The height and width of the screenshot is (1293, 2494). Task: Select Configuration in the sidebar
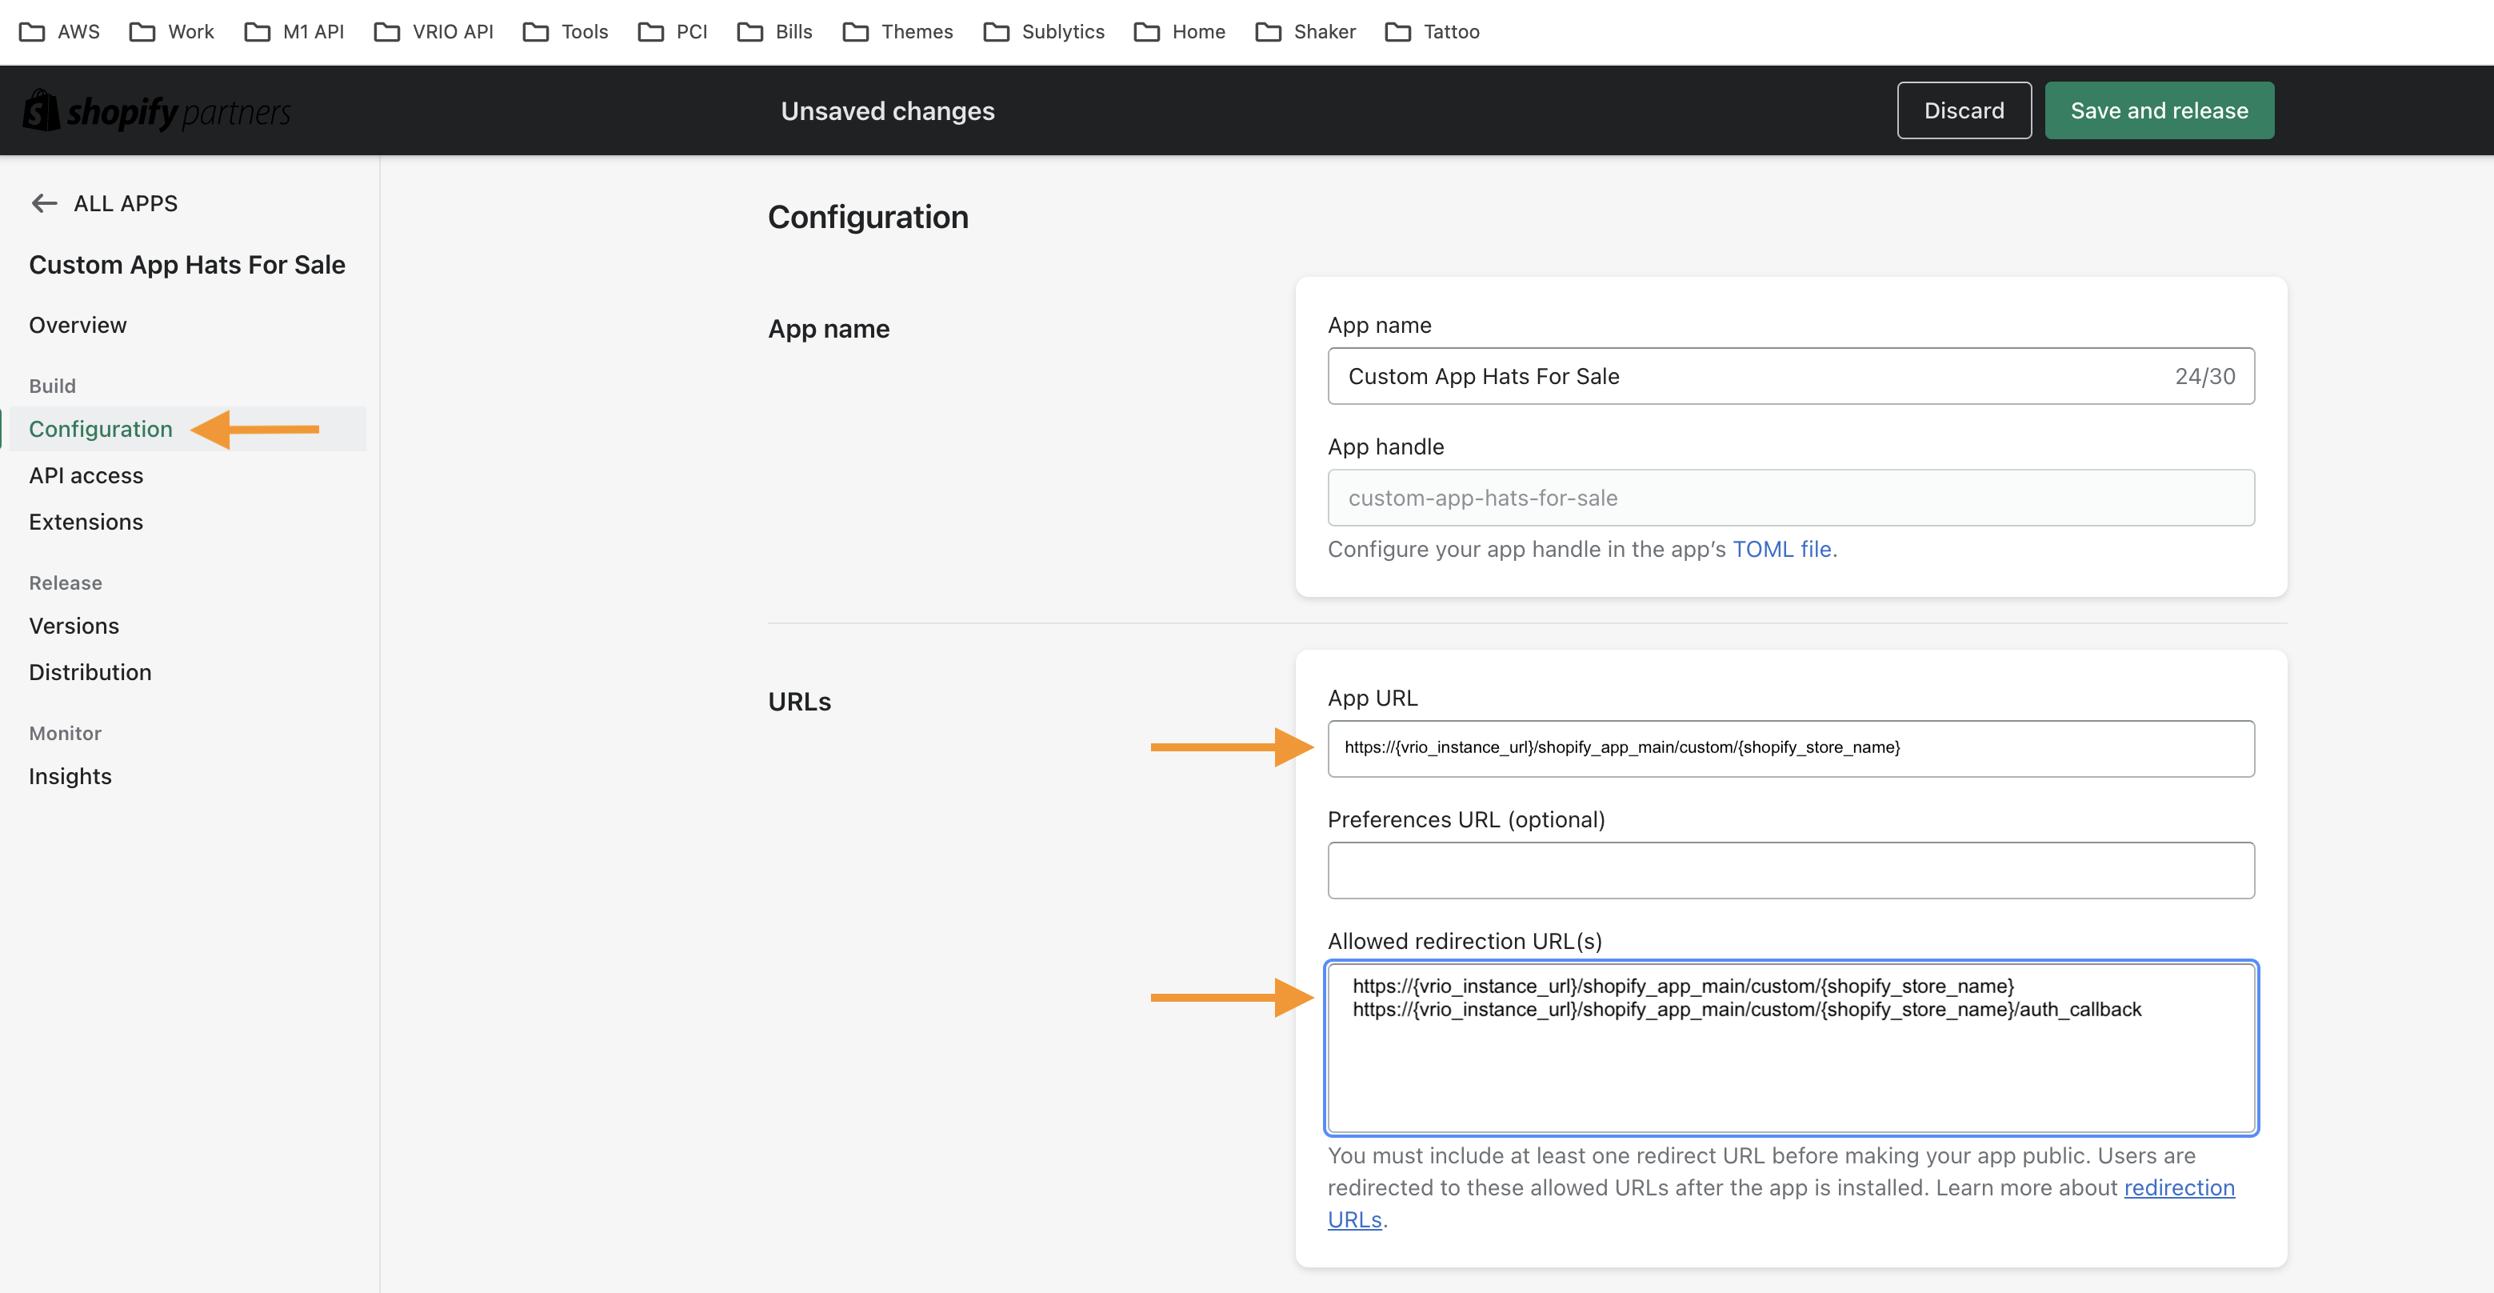pos(101,429)
